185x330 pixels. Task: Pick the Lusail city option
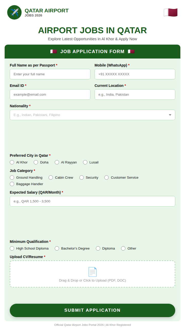[85, 162]
